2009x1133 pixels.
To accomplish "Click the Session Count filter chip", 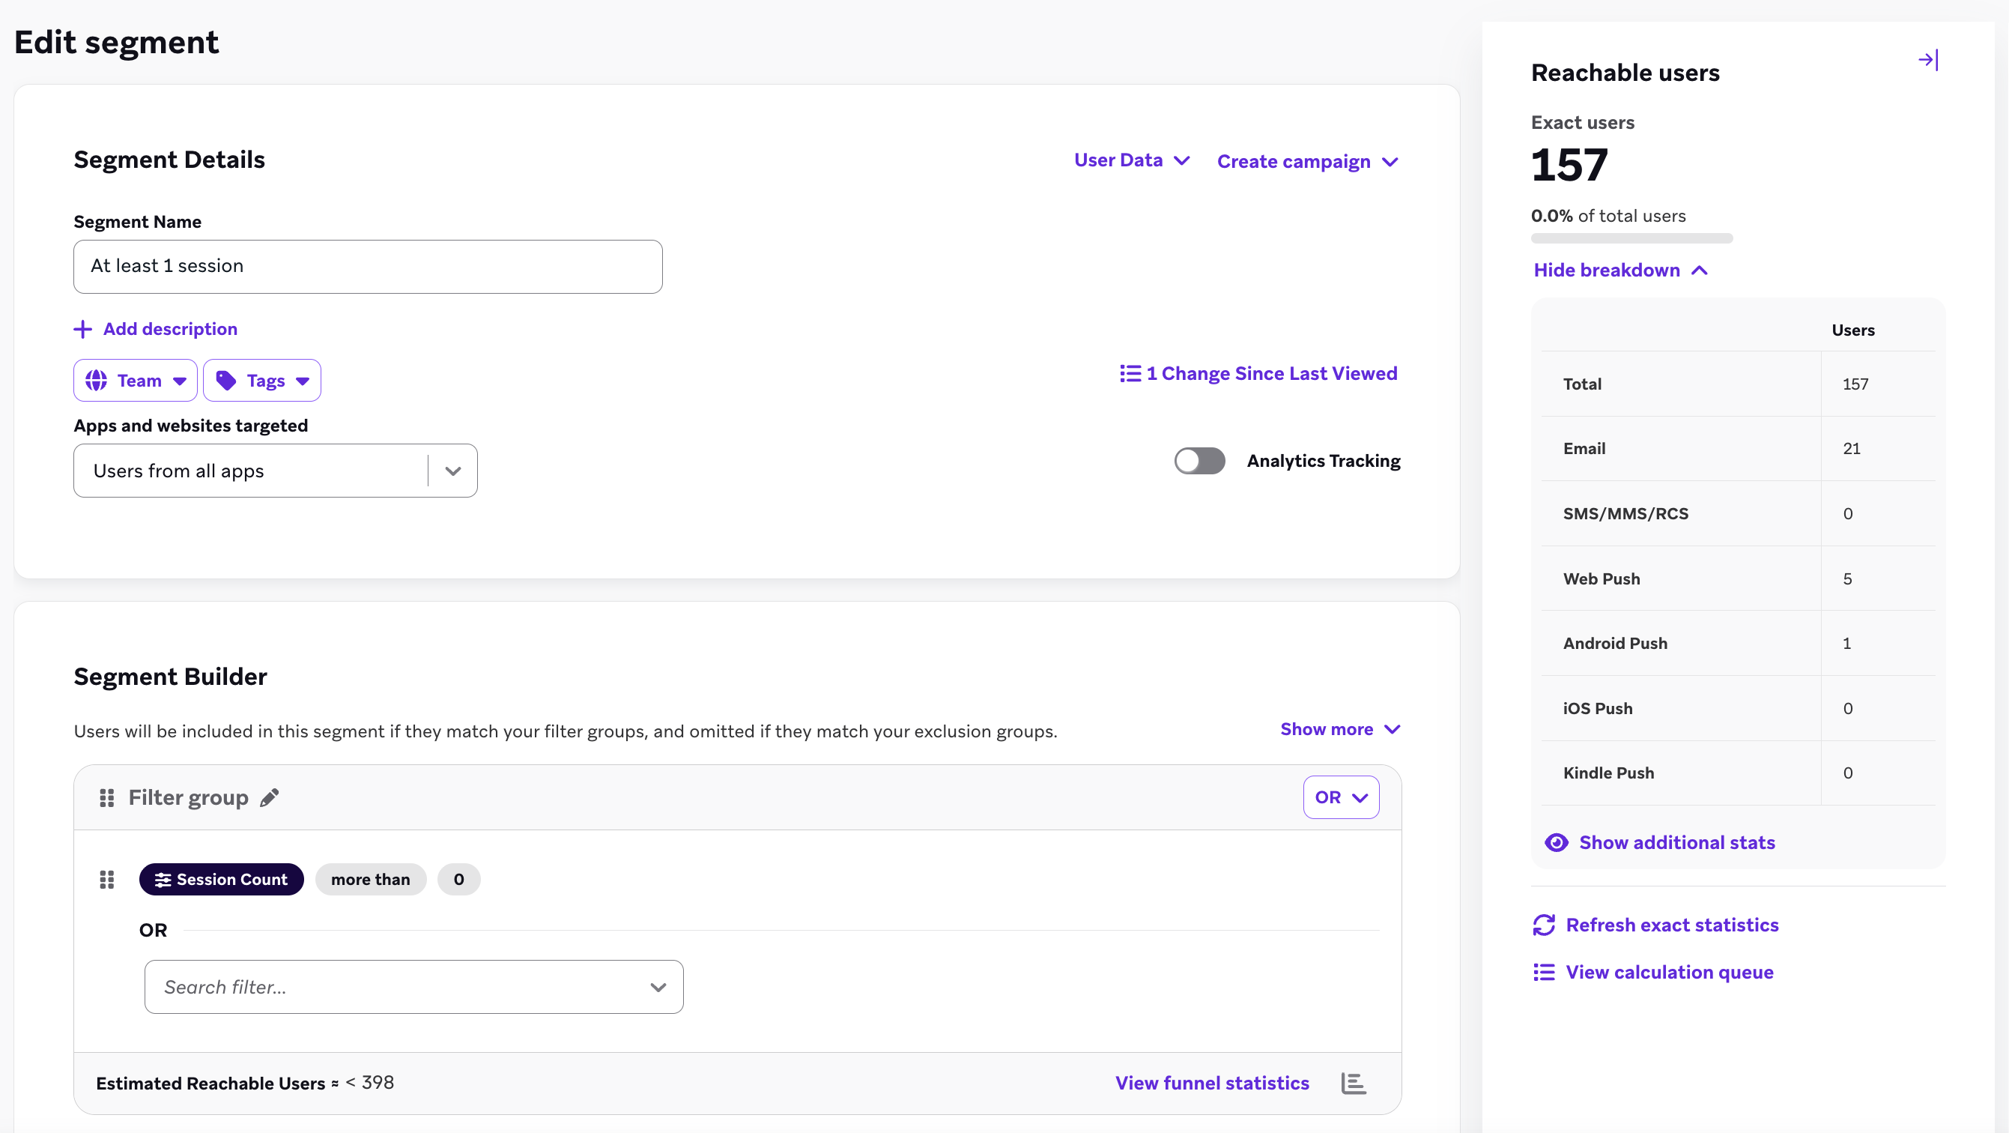I will 222,880.
